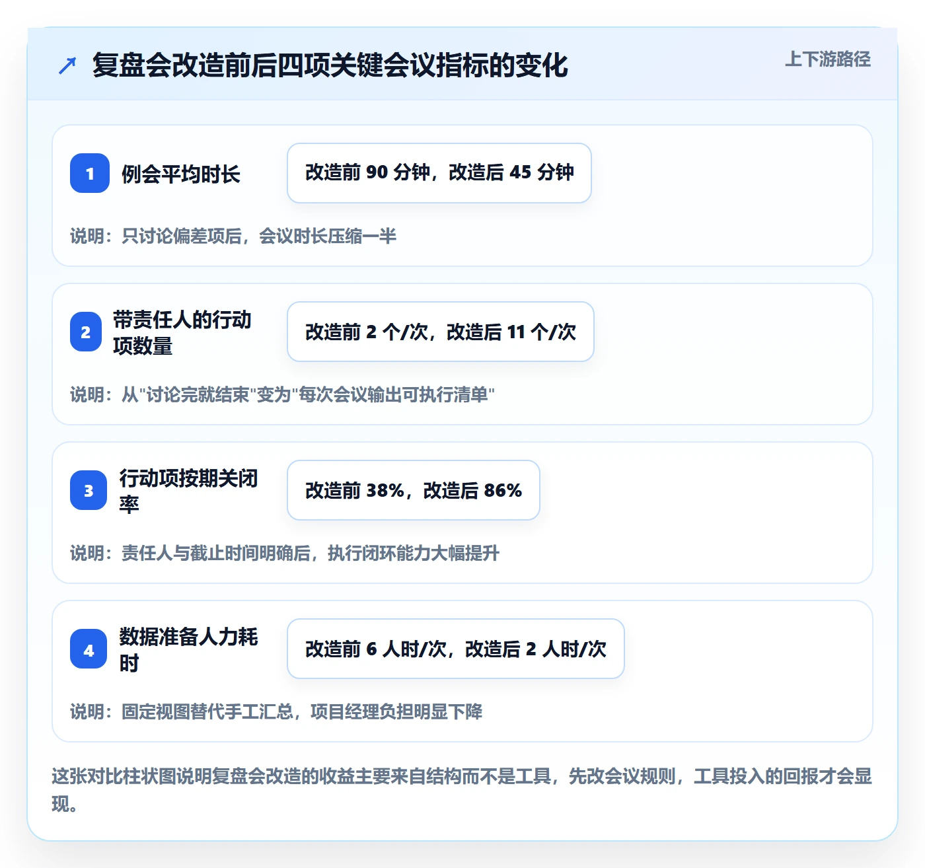The height and width of the screenshot is (868, 925).
Task: Click the value 改造前 2 个/次，改造后 11 个/次
Action: coord(441,332)
